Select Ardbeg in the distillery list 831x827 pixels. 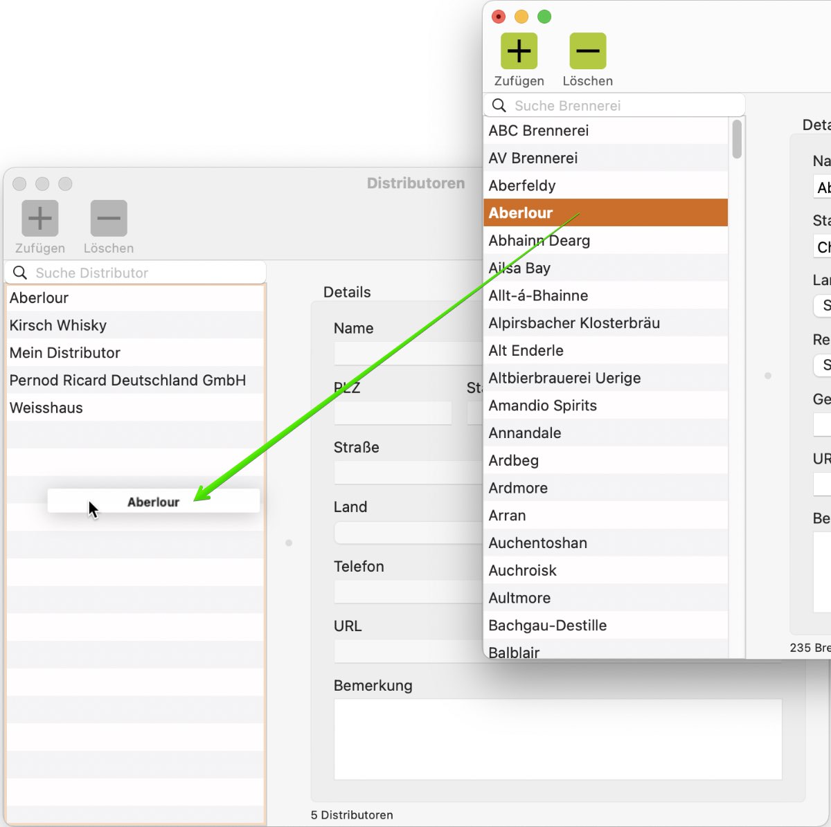[606, 460]
